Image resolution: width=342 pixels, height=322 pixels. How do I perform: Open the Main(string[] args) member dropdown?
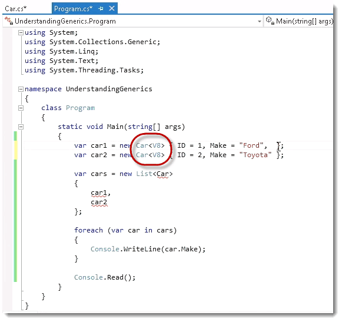(x=304, y=21)
